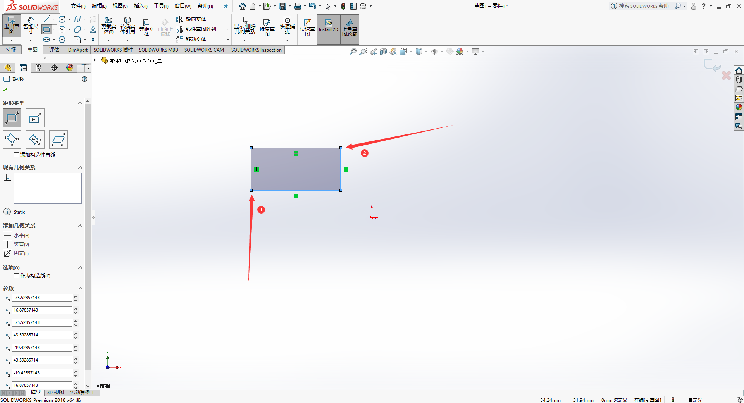
Task: Click the Save toolbar icon
Action: click(282, 6)
